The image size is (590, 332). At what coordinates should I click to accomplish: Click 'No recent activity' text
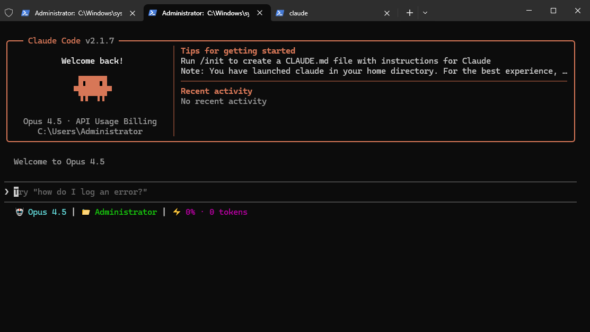[224, 101]
